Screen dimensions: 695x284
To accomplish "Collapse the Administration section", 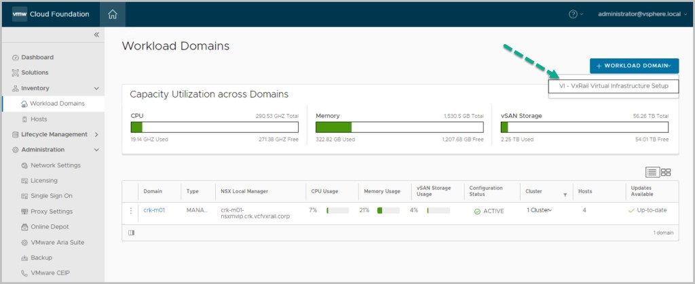I will tap(96, 150).
